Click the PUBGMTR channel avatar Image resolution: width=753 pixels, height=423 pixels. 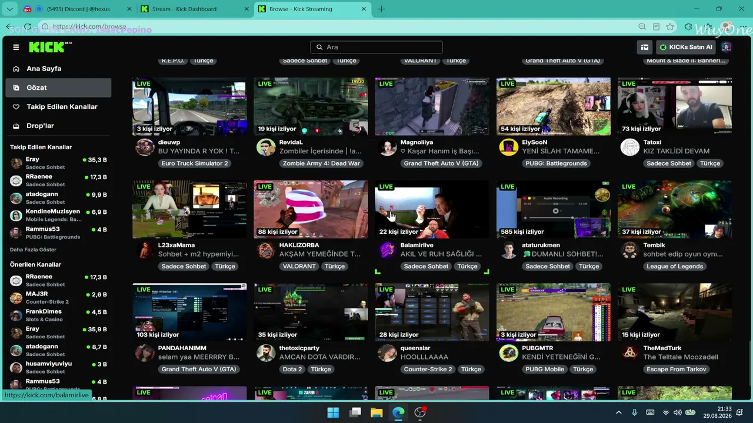point(508,352)
